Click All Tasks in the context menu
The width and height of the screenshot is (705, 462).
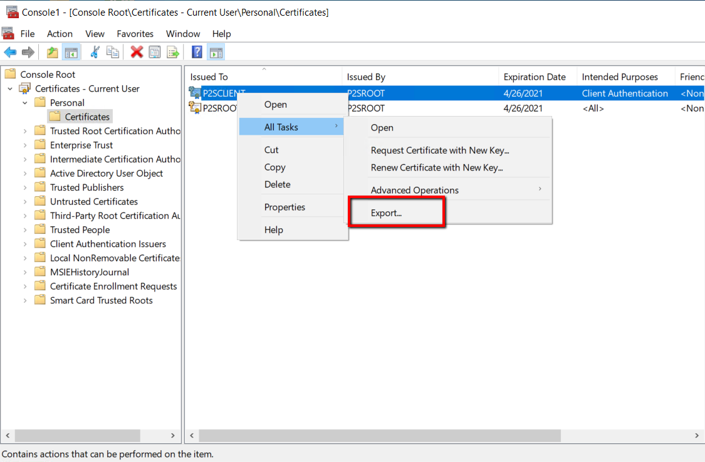pyautogui.click(x=292, y=127)
